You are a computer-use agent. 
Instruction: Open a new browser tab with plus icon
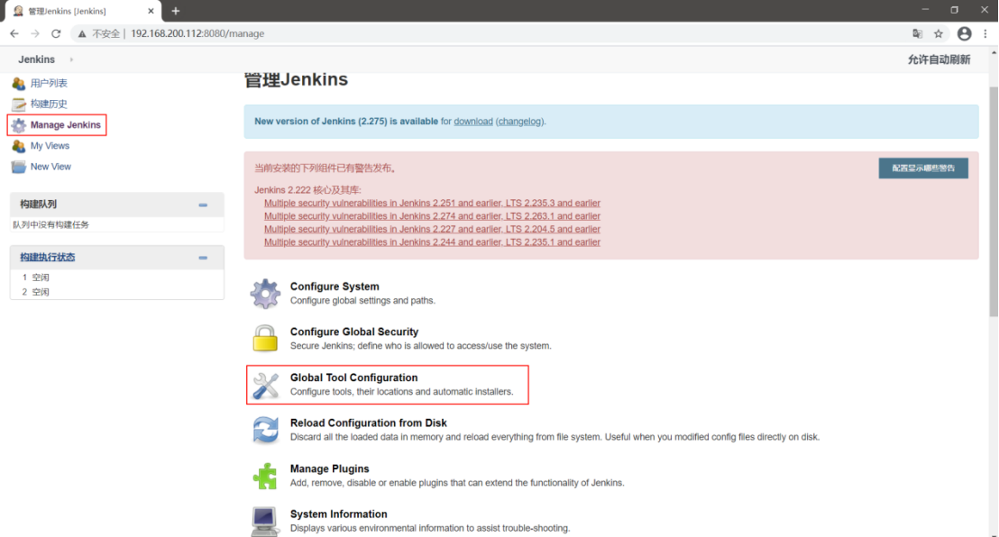coord(175,11)
